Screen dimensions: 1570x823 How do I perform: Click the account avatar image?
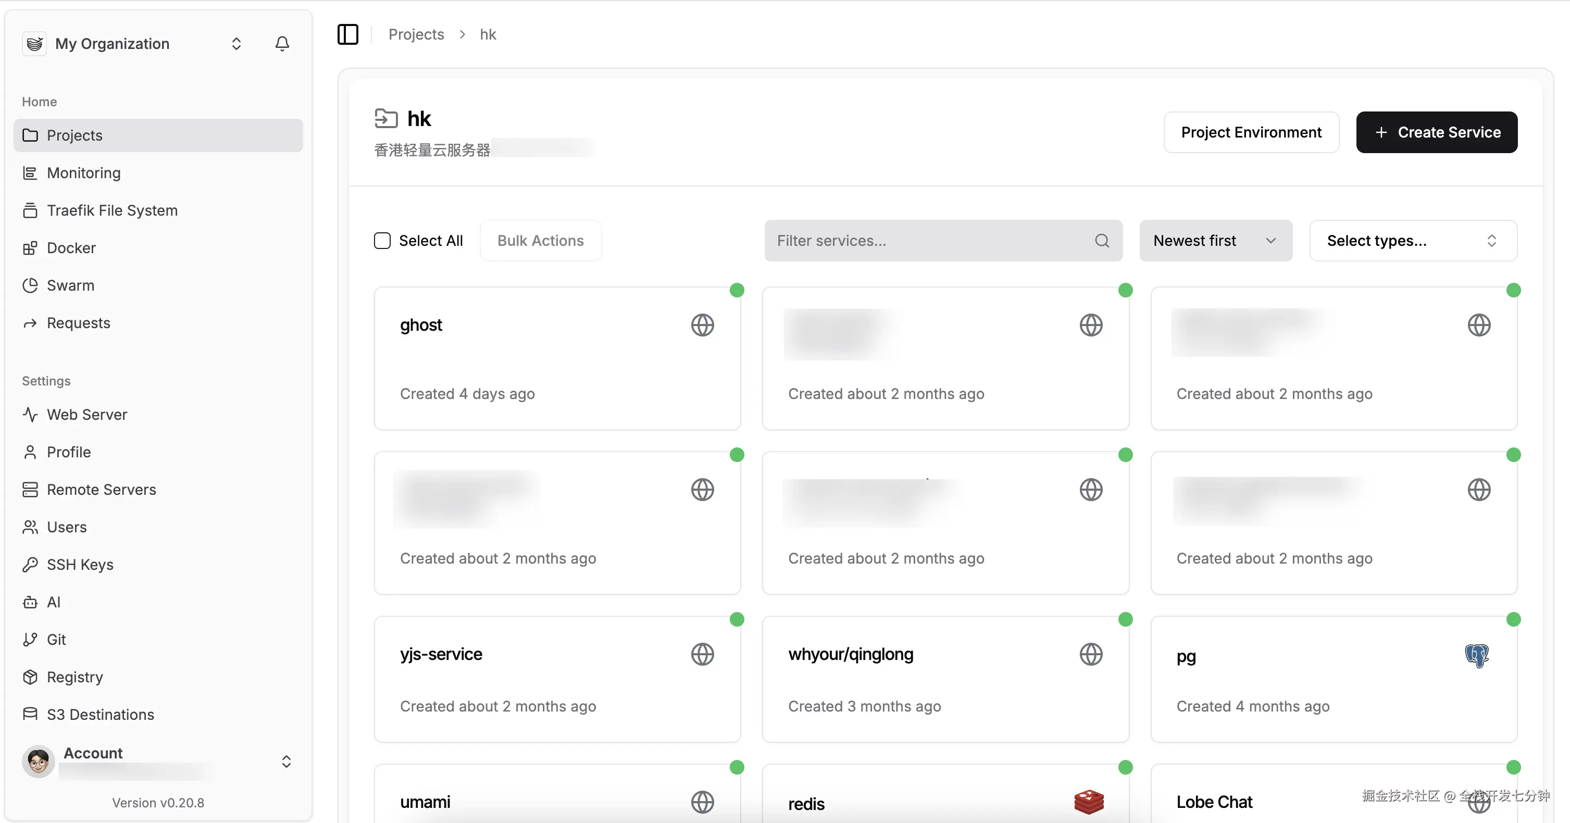(38, 761)
